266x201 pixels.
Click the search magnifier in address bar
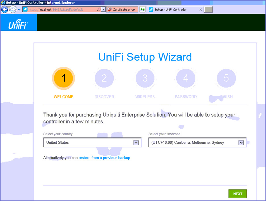coord(99,10)
